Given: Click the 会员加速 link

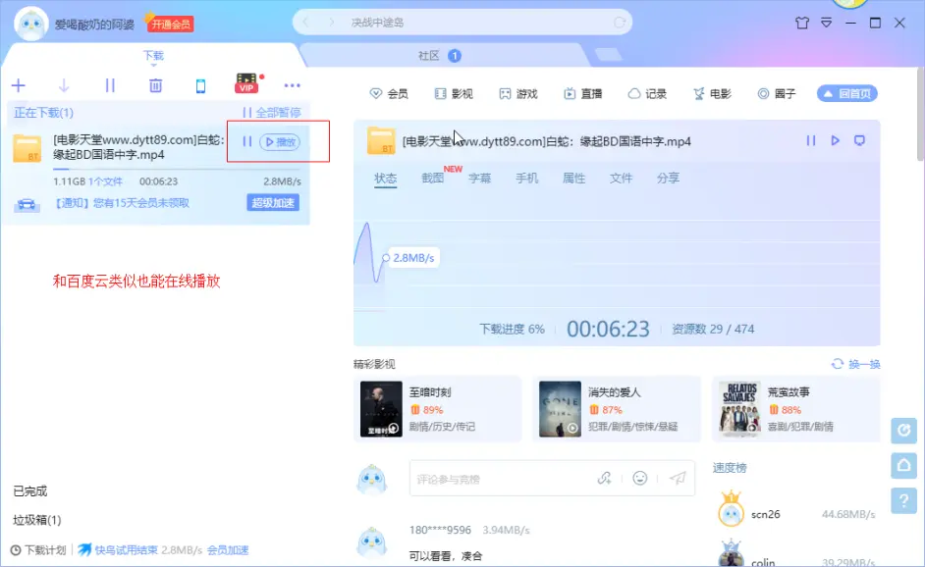Looking at the screenshot, I should click(228, 550).
